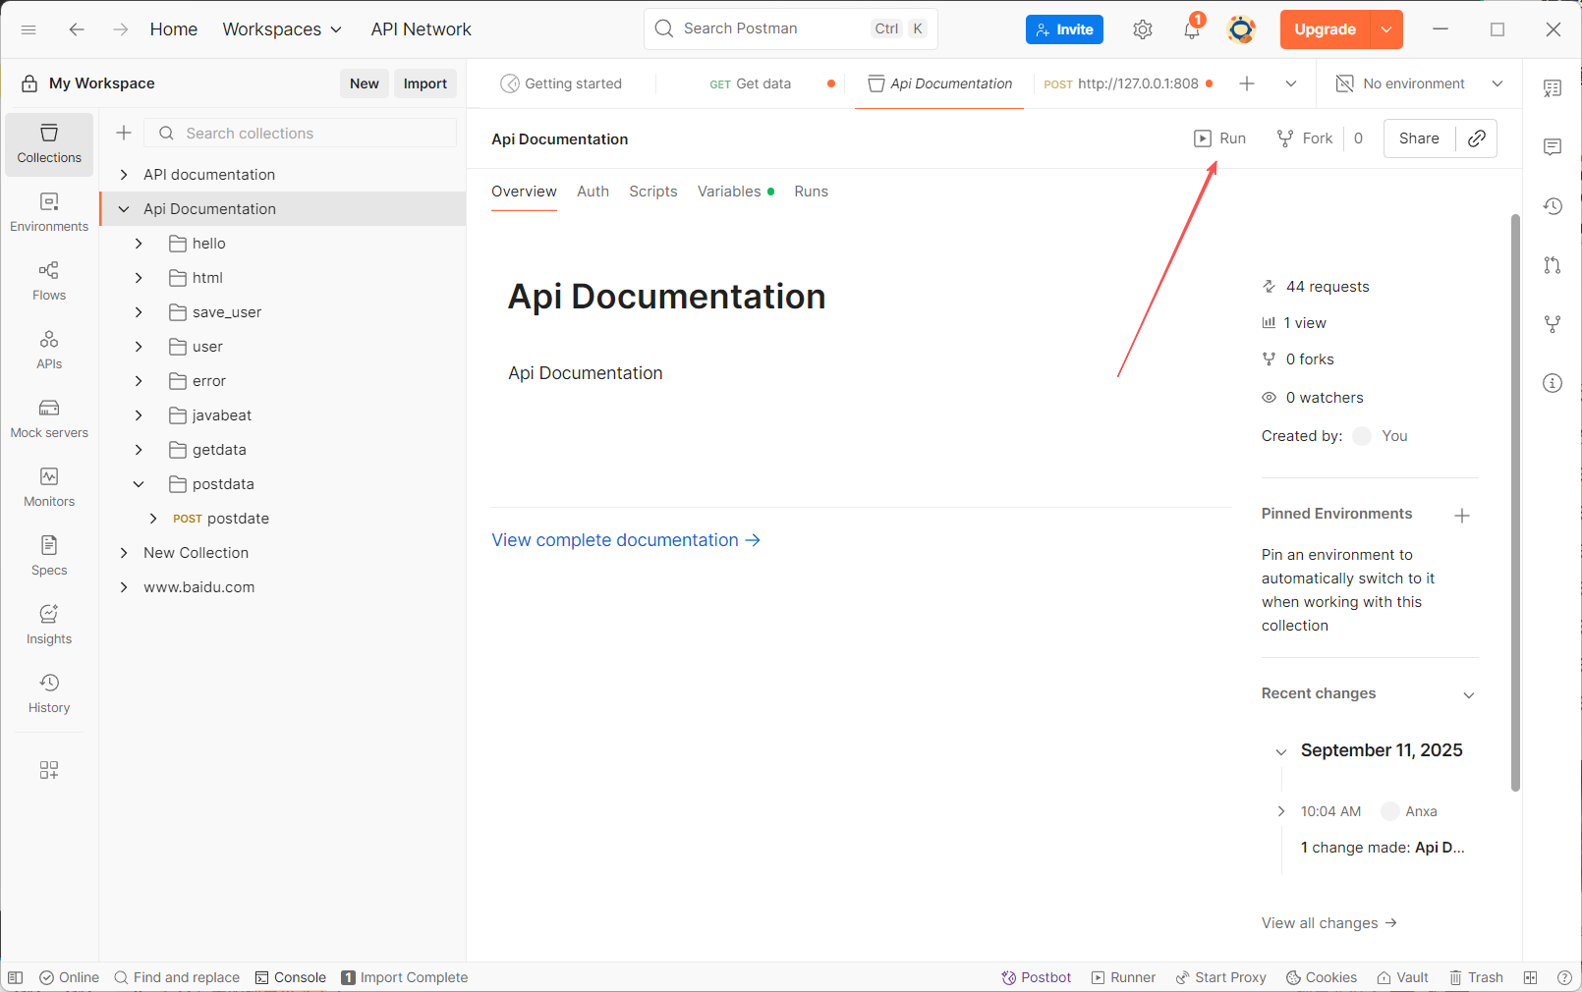Open the No environment selector
Screen dimensions: 1582x992
click(1419, 83)
